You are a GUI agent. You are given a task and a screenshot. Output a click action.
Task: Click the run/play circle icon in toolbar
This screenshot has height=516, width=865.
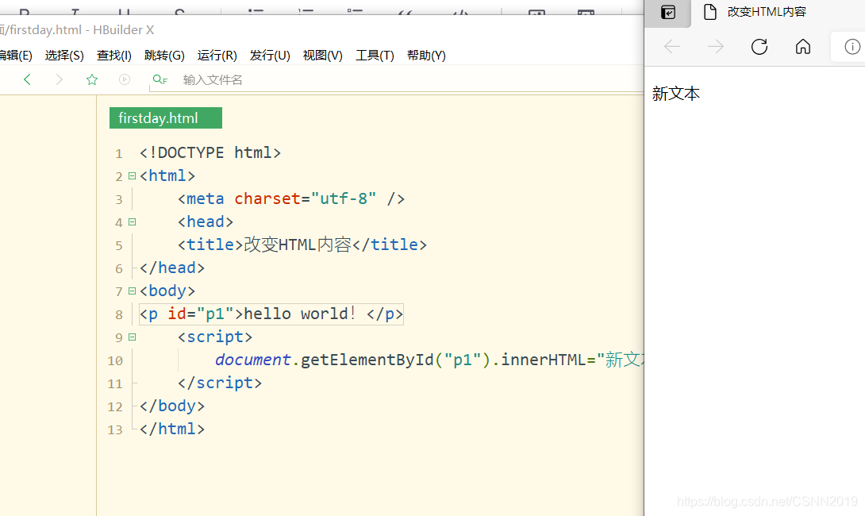pos(125,79)
